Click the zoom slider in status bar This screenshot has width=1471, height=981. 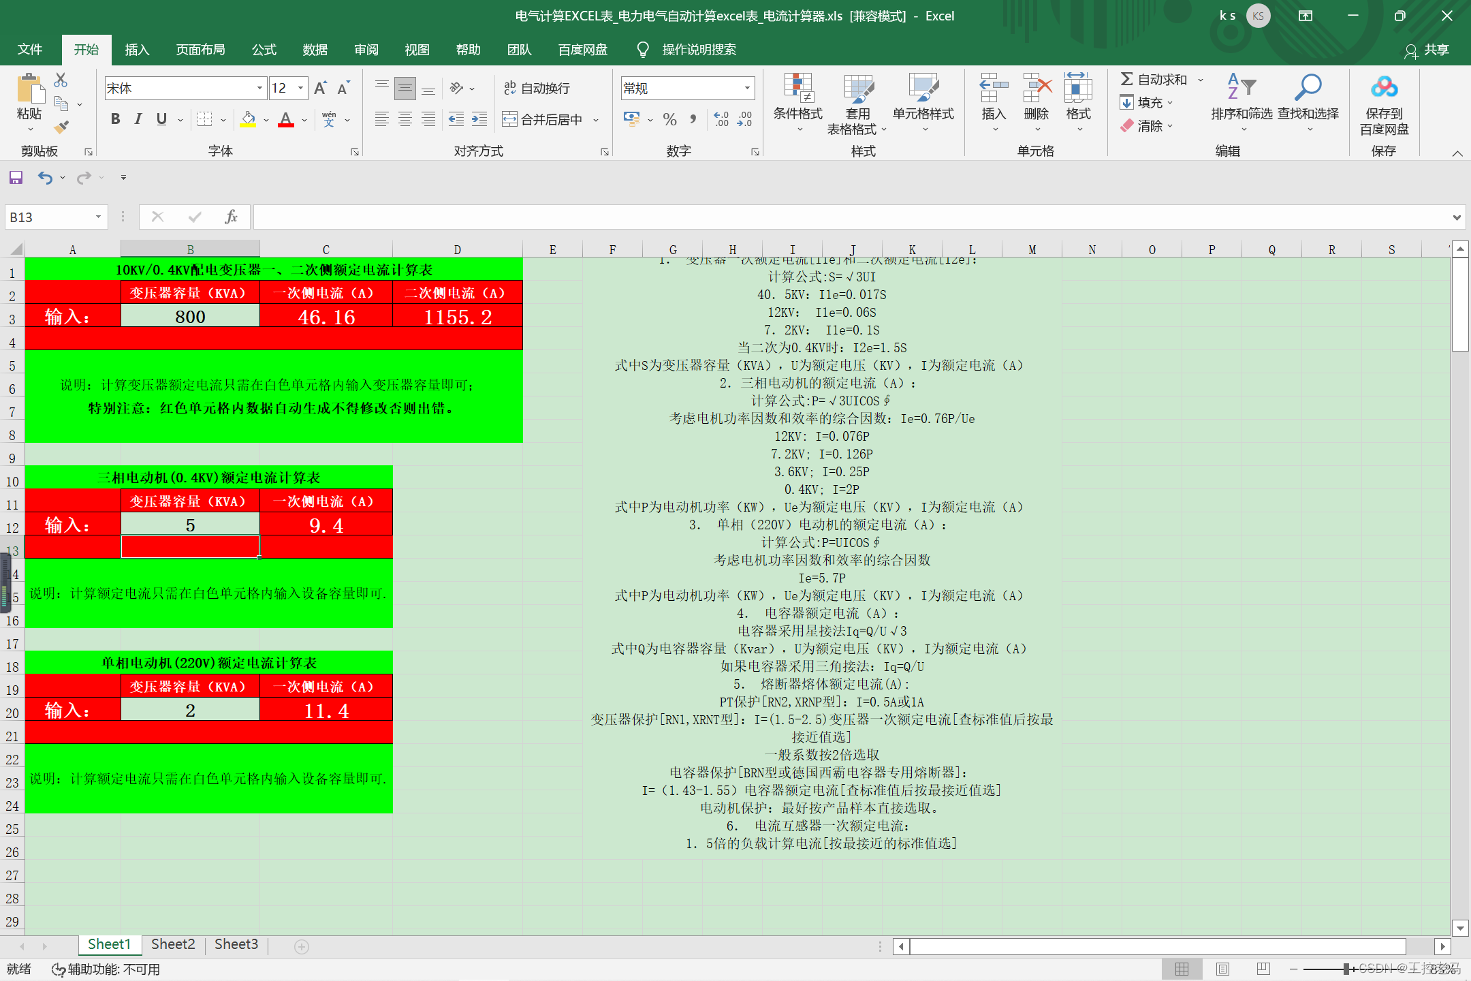tap(1346, 969)
